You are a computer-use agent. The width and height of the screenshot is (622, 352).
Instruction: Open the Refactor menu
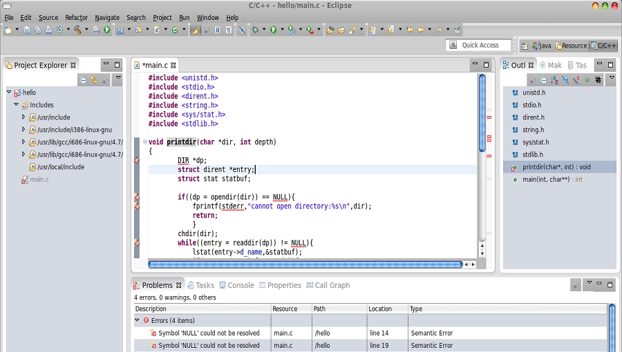[76, 17]
